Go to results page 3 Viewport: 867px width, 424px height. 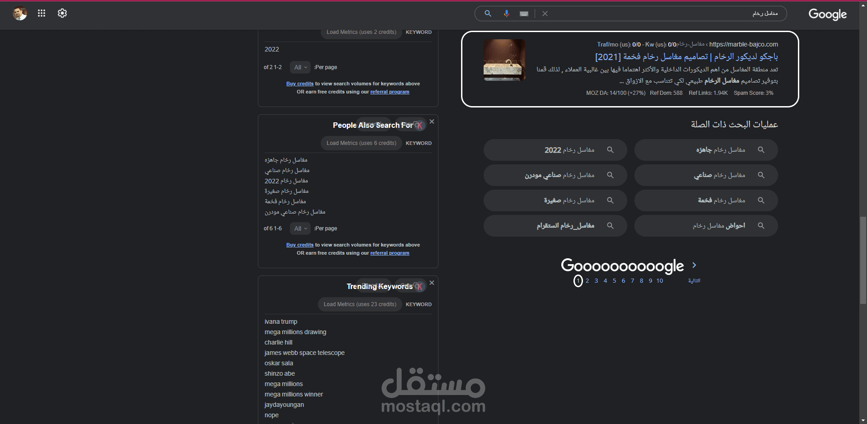pos(596,281)
